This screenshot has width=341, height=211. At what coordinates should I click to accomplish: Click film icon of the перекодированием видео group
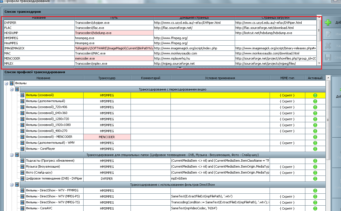point(17,89)
